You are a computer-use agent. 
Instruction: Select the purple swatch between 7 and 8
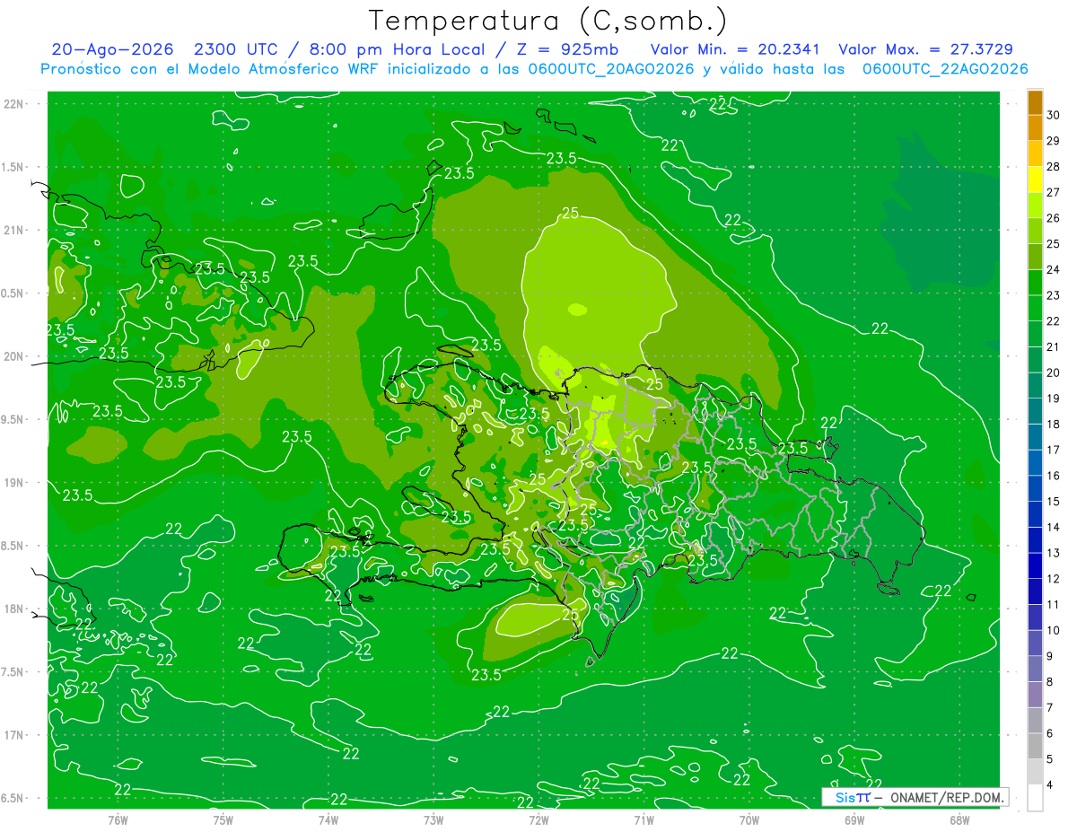coord(1035,695)
